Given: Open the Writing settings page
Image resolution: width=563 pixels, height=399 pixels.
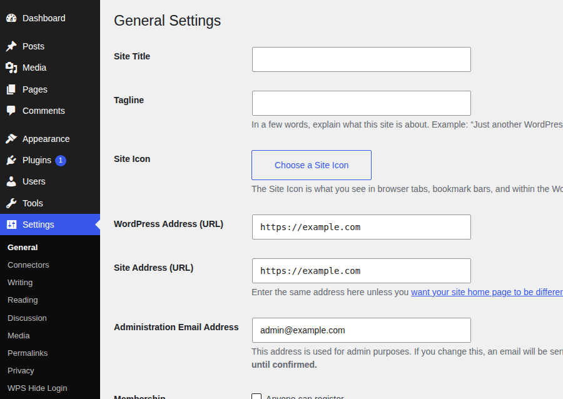Looking at the screenshot, I should click(x=20, y=283).
